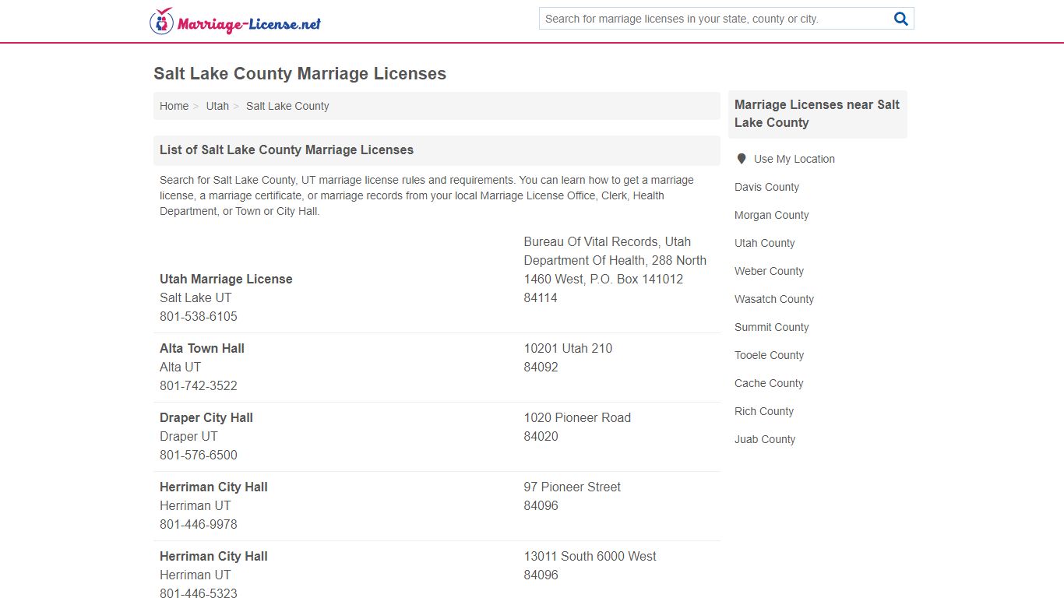This screenshot has width=1064, height=598.
Task: Open Rich County link
Action: [763, 411]
